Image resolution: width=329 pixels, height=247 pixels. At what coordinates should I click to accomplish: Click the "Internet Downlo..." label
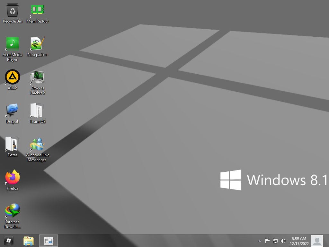pyautogui.click(x=13, y=224)
